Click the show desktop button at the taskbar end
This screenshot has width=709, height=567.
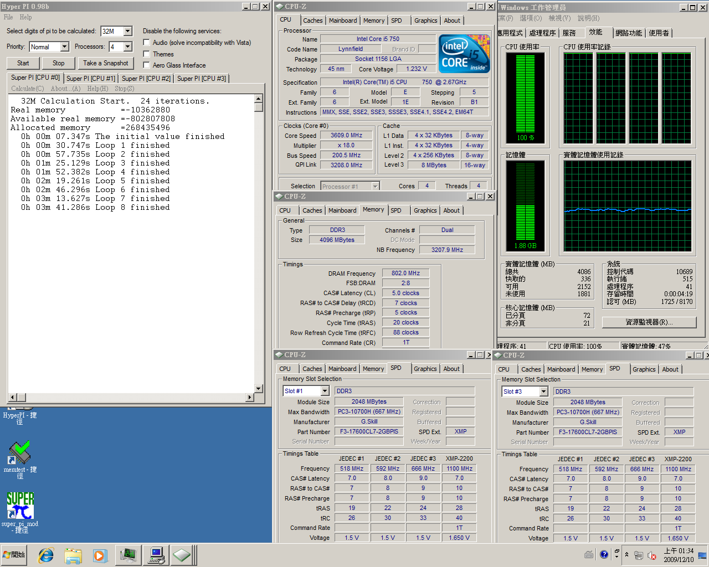702,555
